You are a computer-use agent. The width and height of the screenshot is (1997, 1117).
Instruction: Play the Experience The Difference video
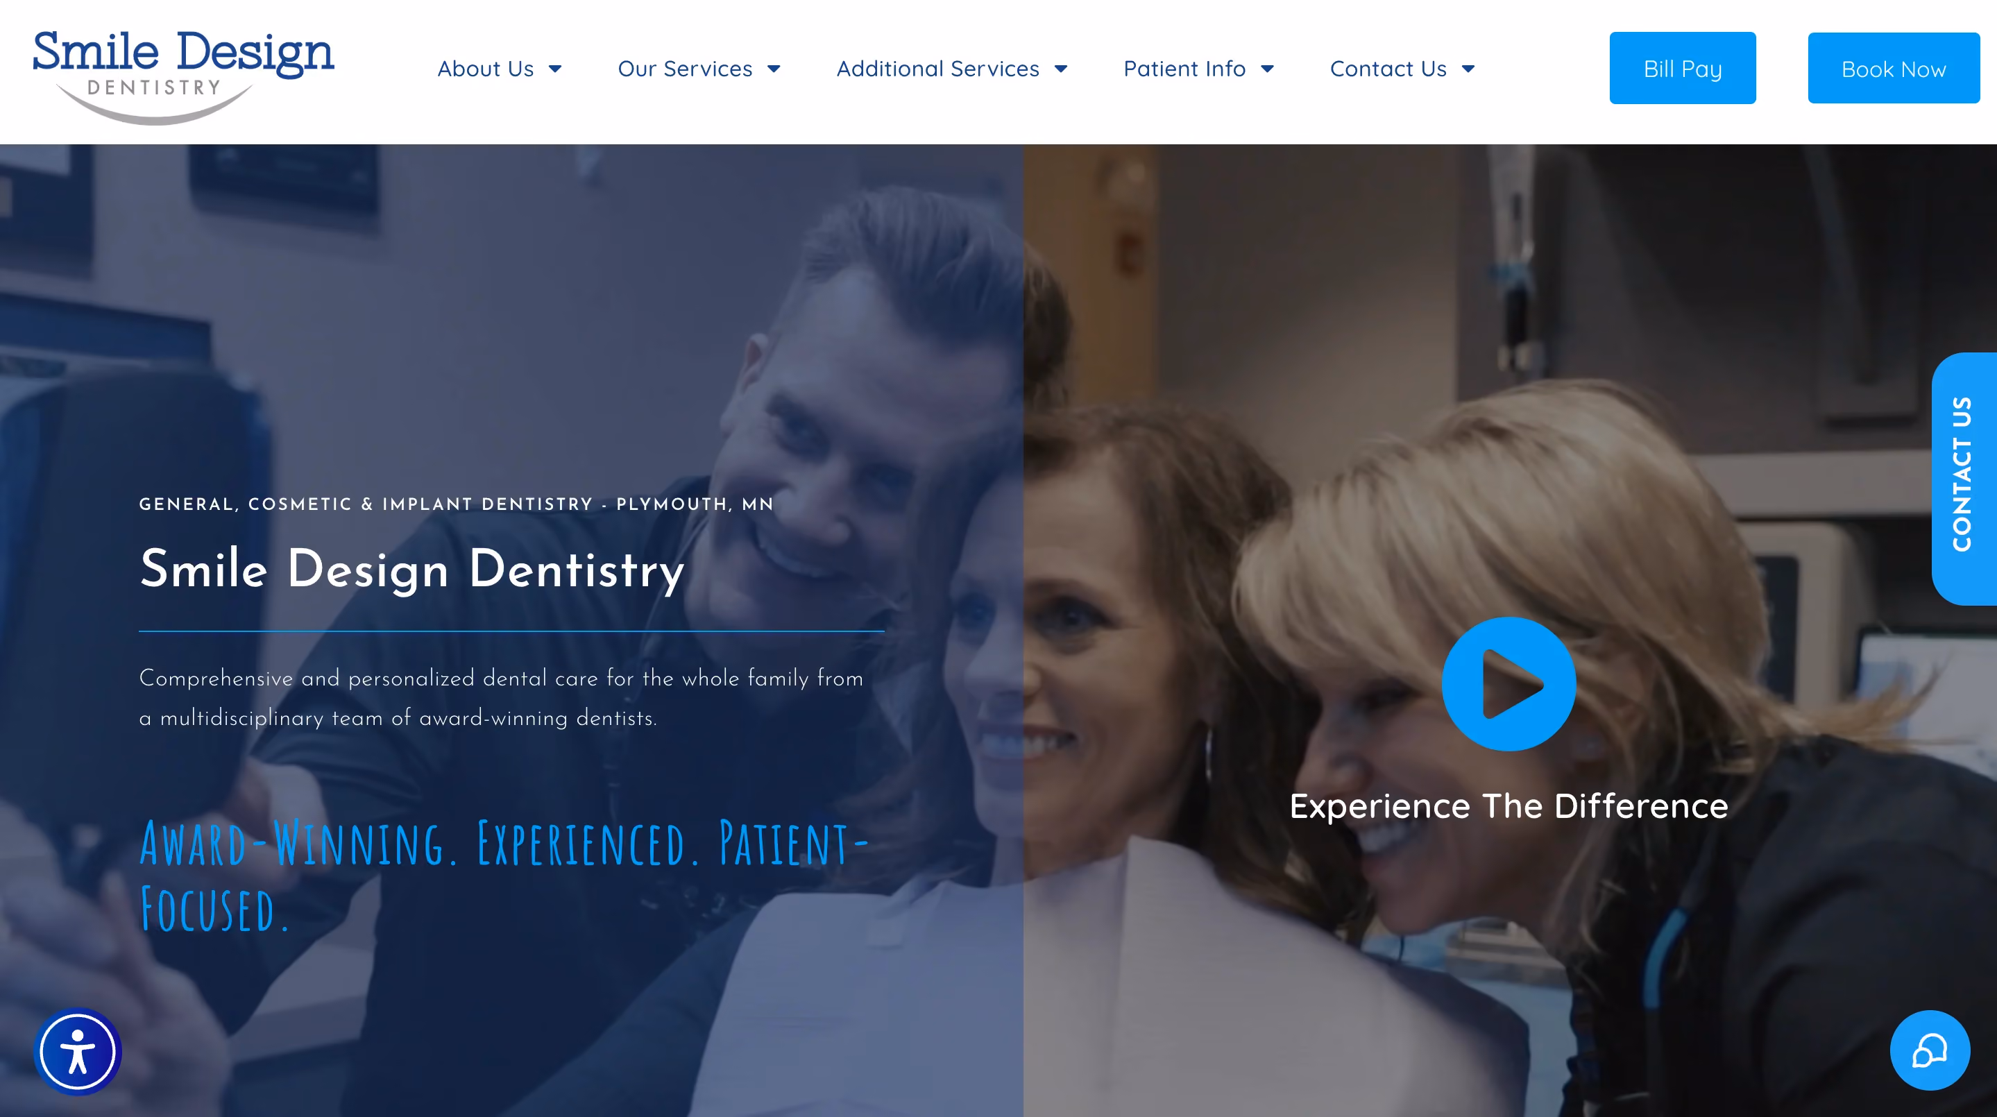[1508, 683]
